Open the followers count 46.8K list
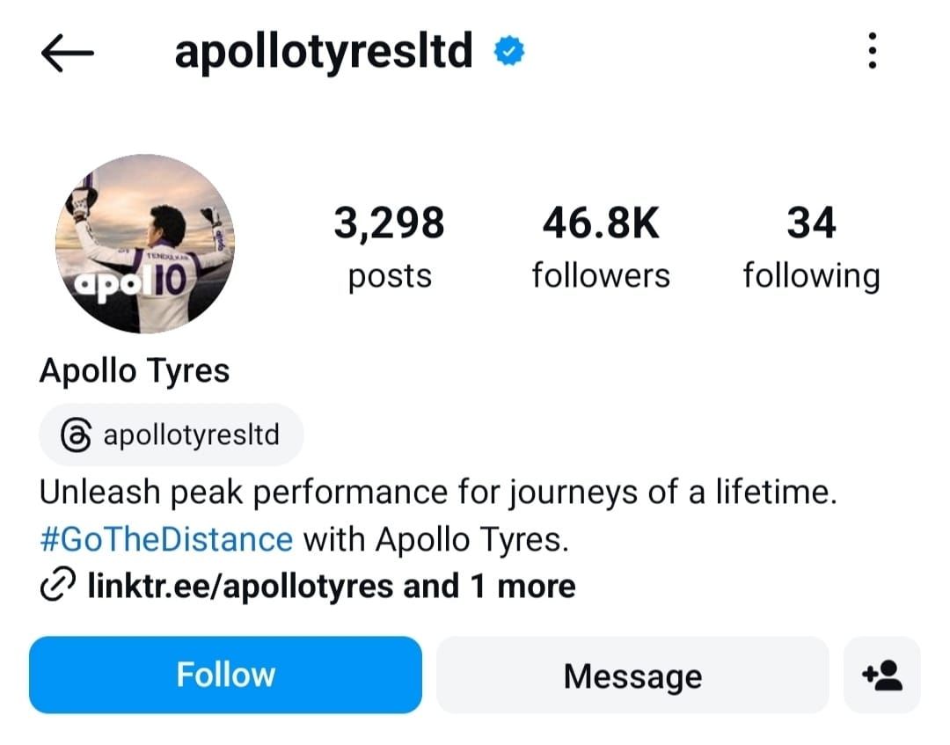Image resolution: width=950 pixels, height=745 pixels. point(600,246)
